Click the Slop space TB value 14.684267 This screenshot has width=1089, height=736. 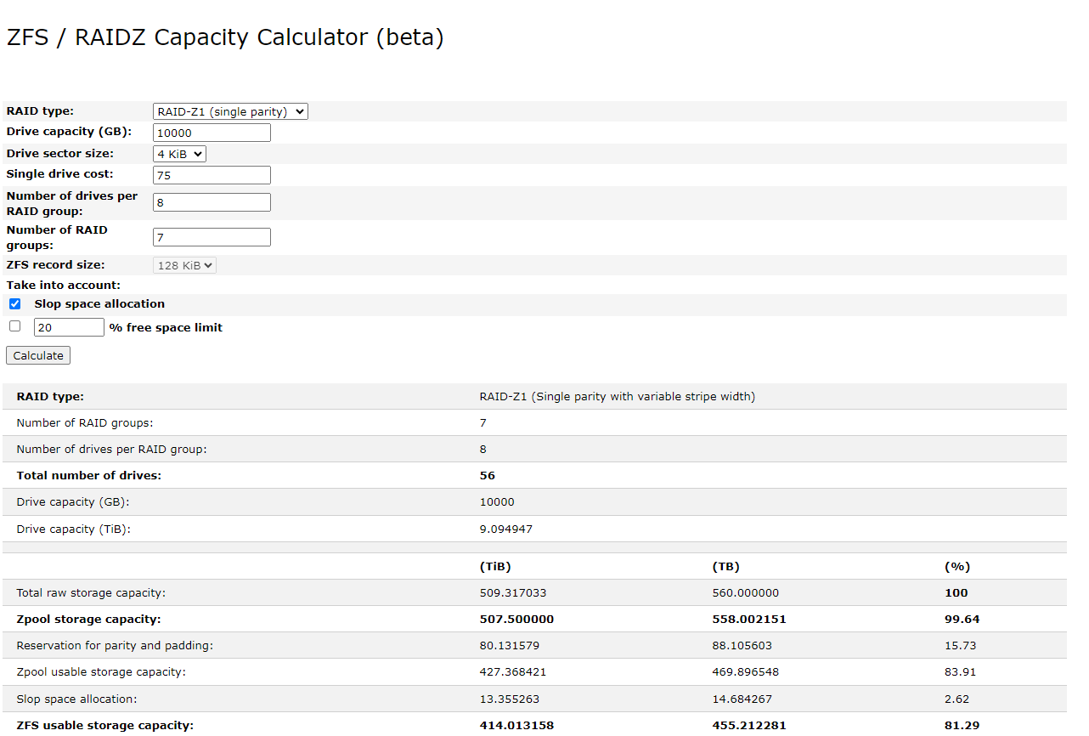pos(742,699)
